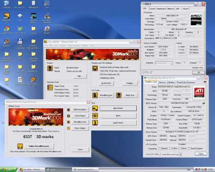Click the Benchmark button in 3DMark2001
Screen dimensions: 215x172
click(x=118, y=108)
